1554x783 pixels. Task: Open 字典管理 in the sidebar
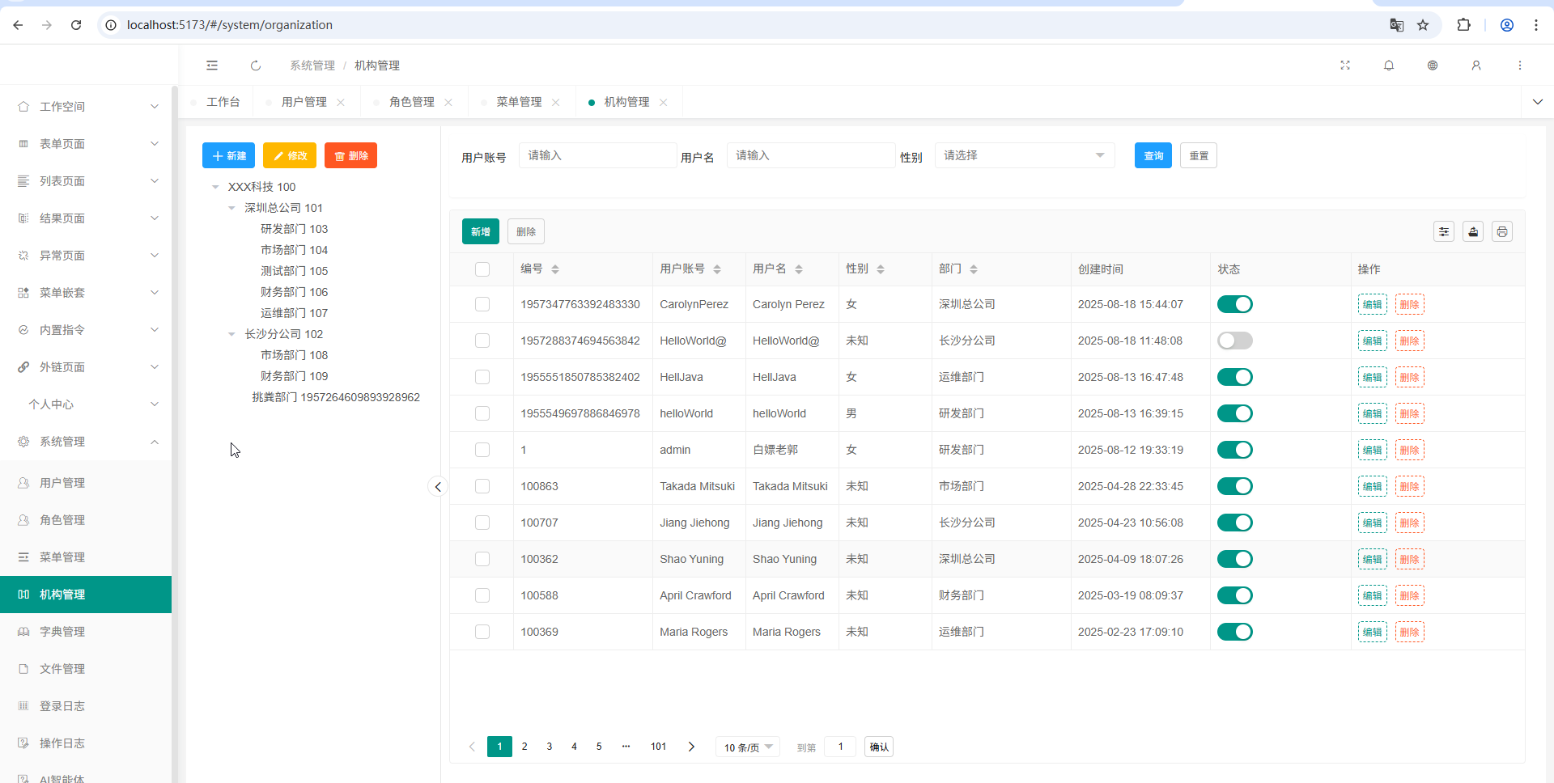(86, 632)
